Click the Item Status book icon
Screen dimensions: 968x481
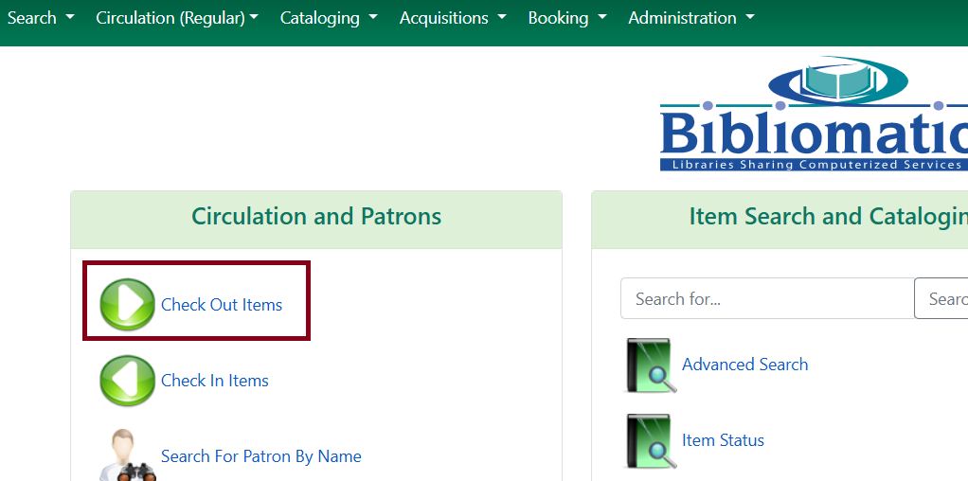(650, 441)
